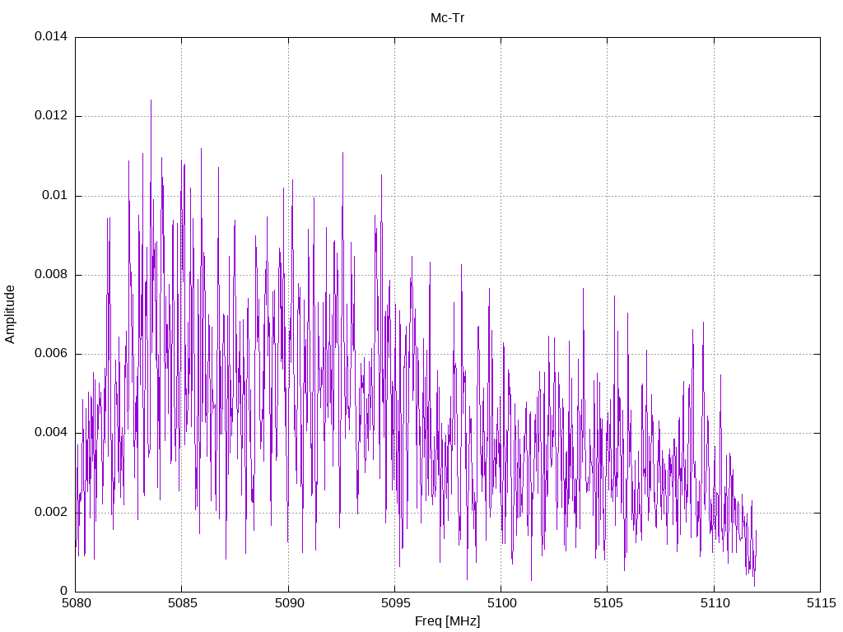The width and height of the screenshot is (843, 632).
Task: Click the y-axis tick value 0.002
Action: (x=51, y=512)
